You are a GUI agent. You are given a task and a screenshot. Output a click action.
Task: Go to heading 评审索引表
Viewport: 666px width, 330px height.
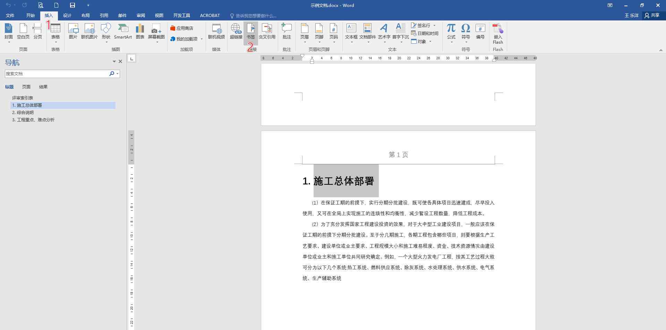(x=23, y=98)
